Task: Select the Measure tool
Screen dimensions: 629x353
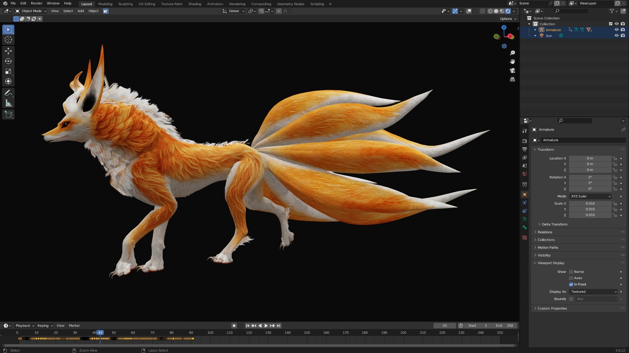Action: [x=8, y=103]
